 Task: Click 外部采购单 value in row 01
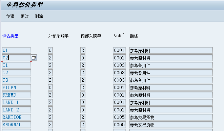pyautogui.click(x=50, y=50)
